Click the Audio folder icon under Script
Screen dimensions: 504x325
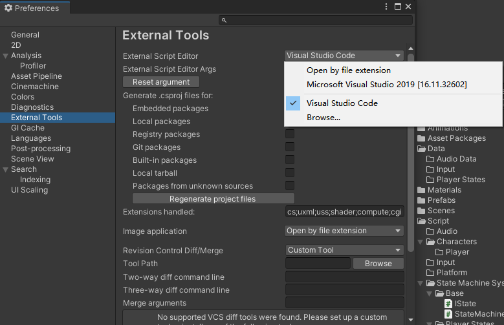(430, 231)
